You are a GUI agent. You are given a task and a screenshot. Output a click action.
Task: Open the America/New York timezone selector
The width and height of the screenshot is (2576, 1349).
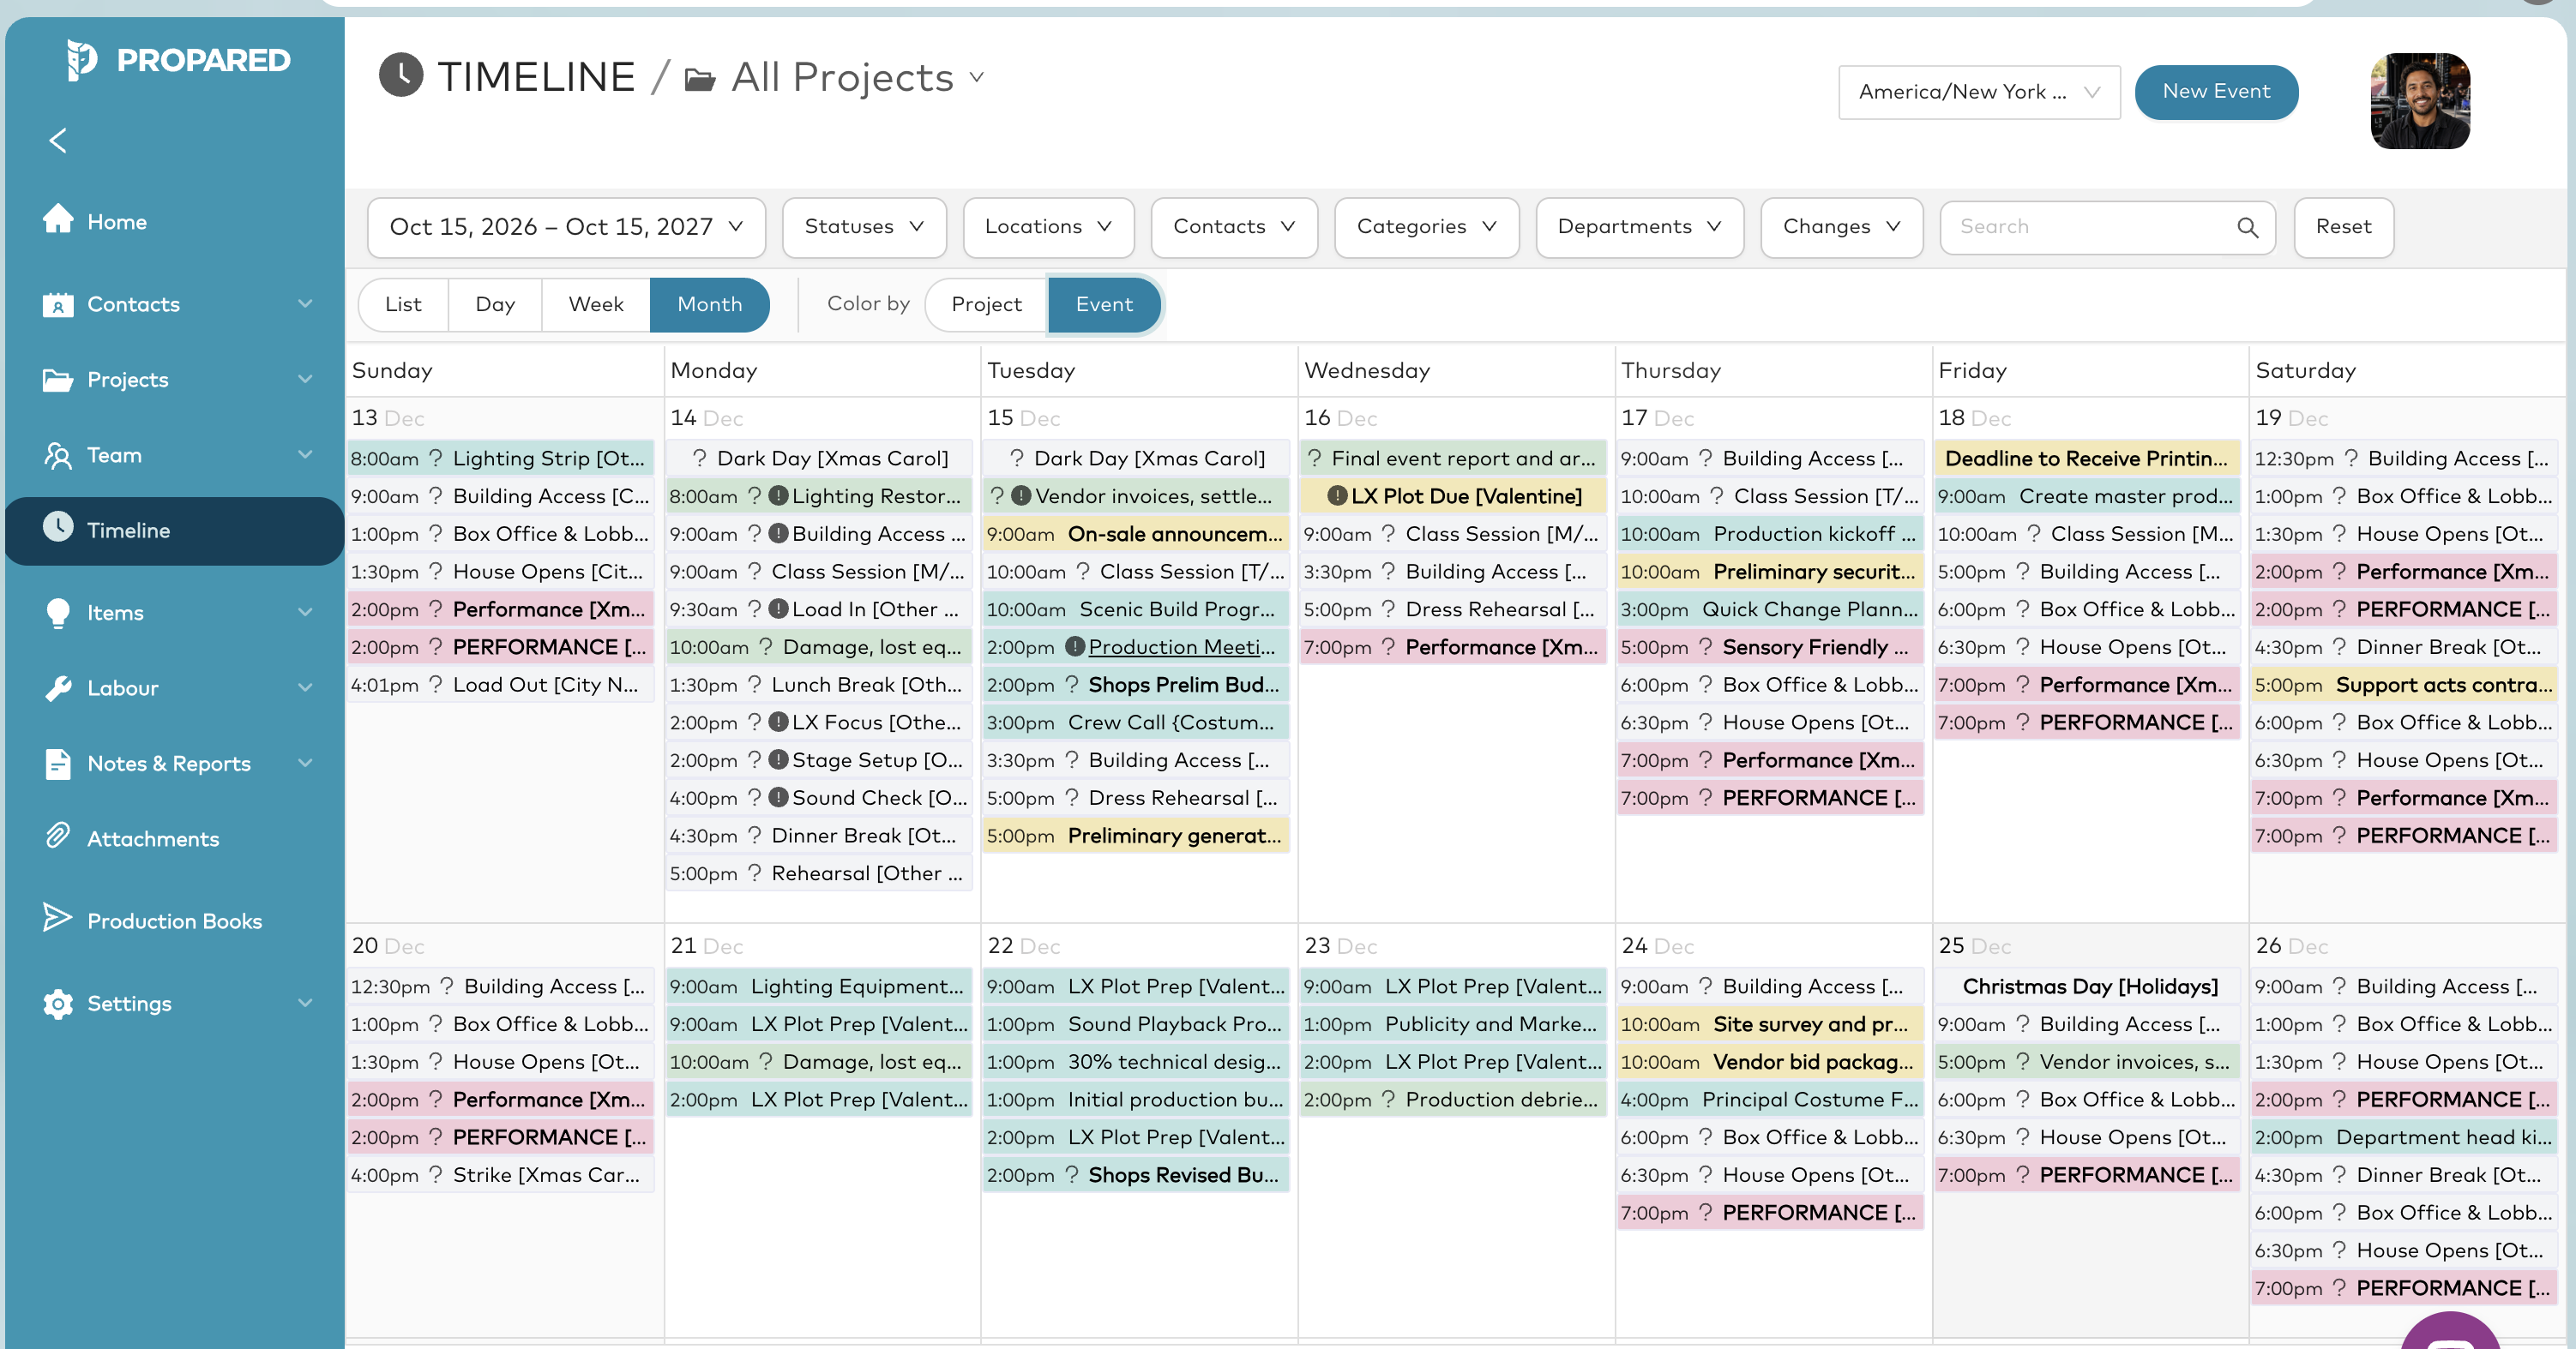[x=1979, y=92]
